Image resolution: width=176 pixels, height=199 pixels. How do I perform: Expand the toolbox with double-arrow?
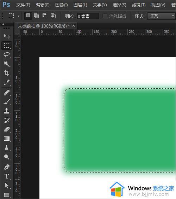pyautogui.click(x=3, y=24)
